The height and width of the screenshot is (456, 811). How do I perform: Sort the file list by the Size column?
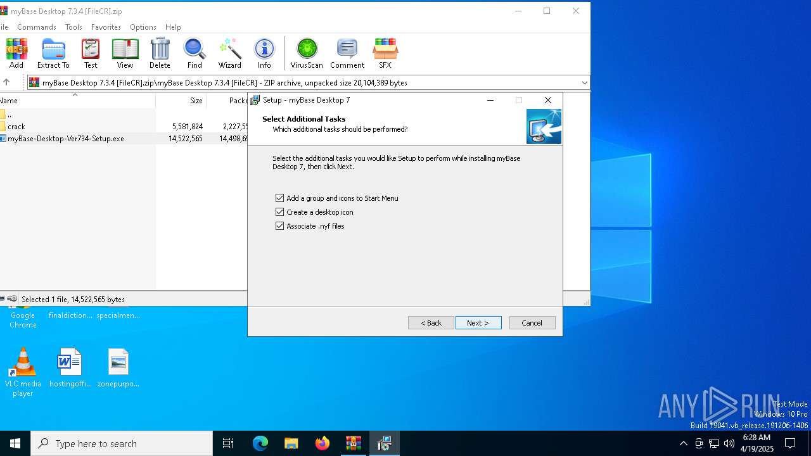(x=181, y=101)
